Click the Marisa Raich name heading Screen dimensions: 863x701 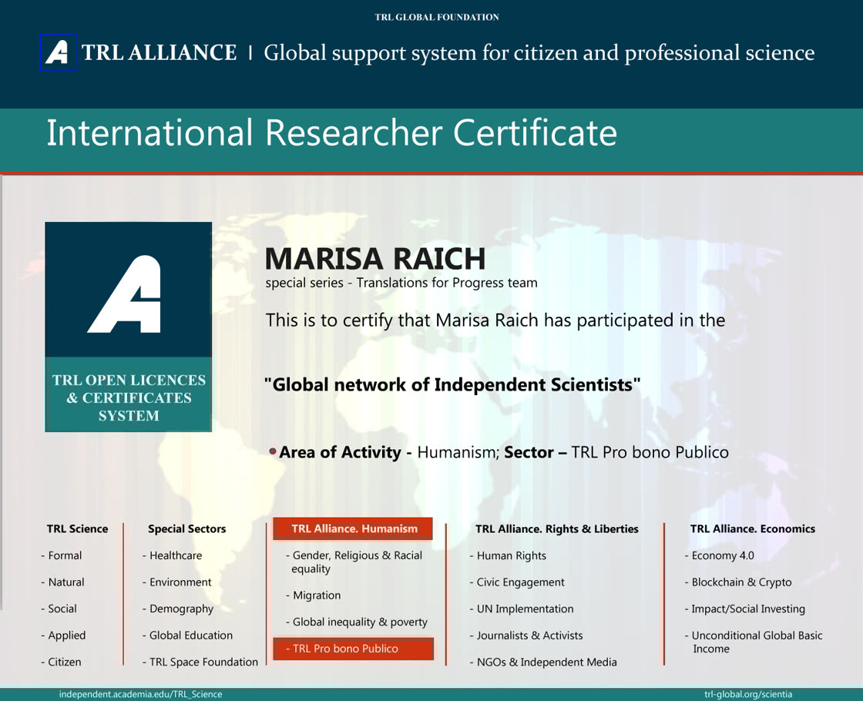375,258
